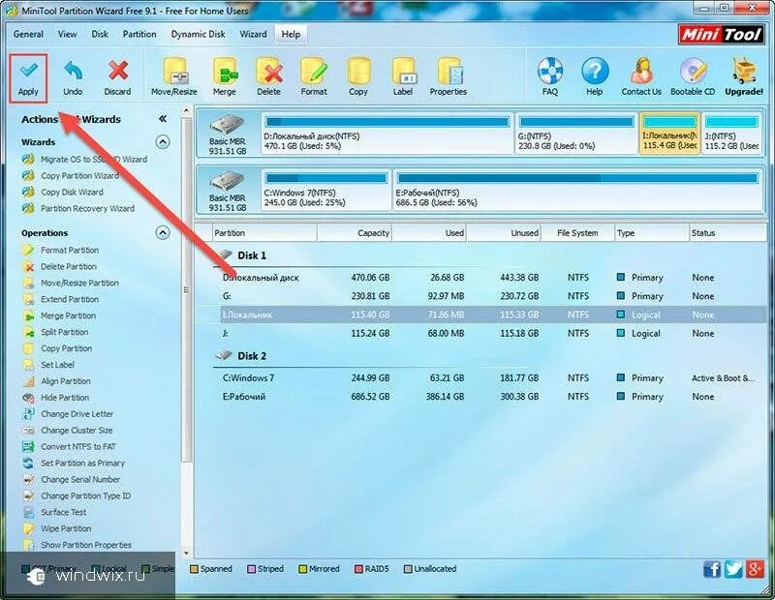Open the Wizard menu

coord(253,34)
